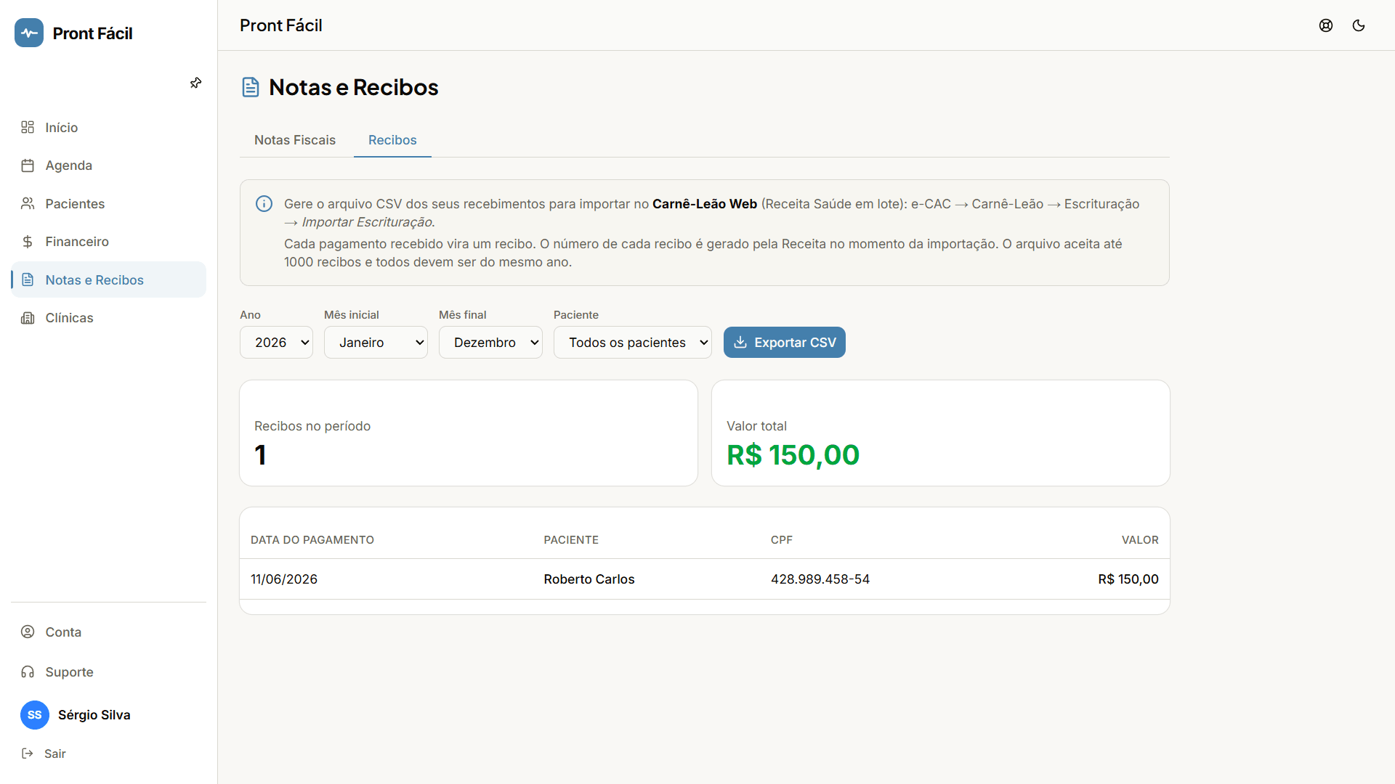The image size is (1395, 784).
Task: Click the Notas e Recibos page heading
Action: coord(354,88)
